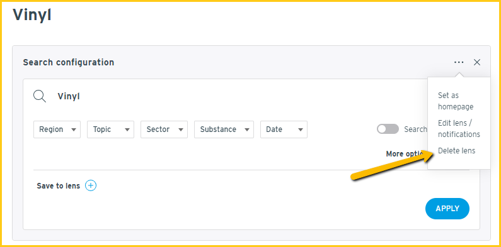Viewport: 501px width, 247px height.
Task: Click the Save to lens label
Action: click(x=58, y=186)
